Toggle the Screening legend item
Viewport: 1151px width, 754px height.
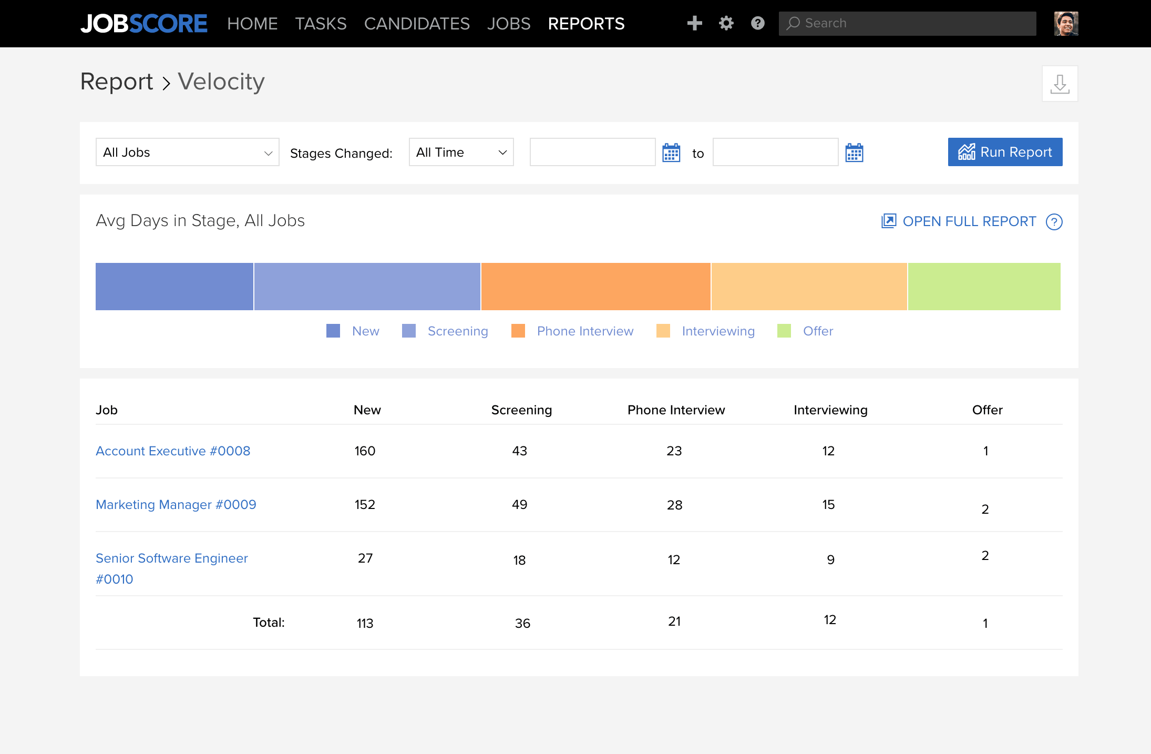coord(445,331)
